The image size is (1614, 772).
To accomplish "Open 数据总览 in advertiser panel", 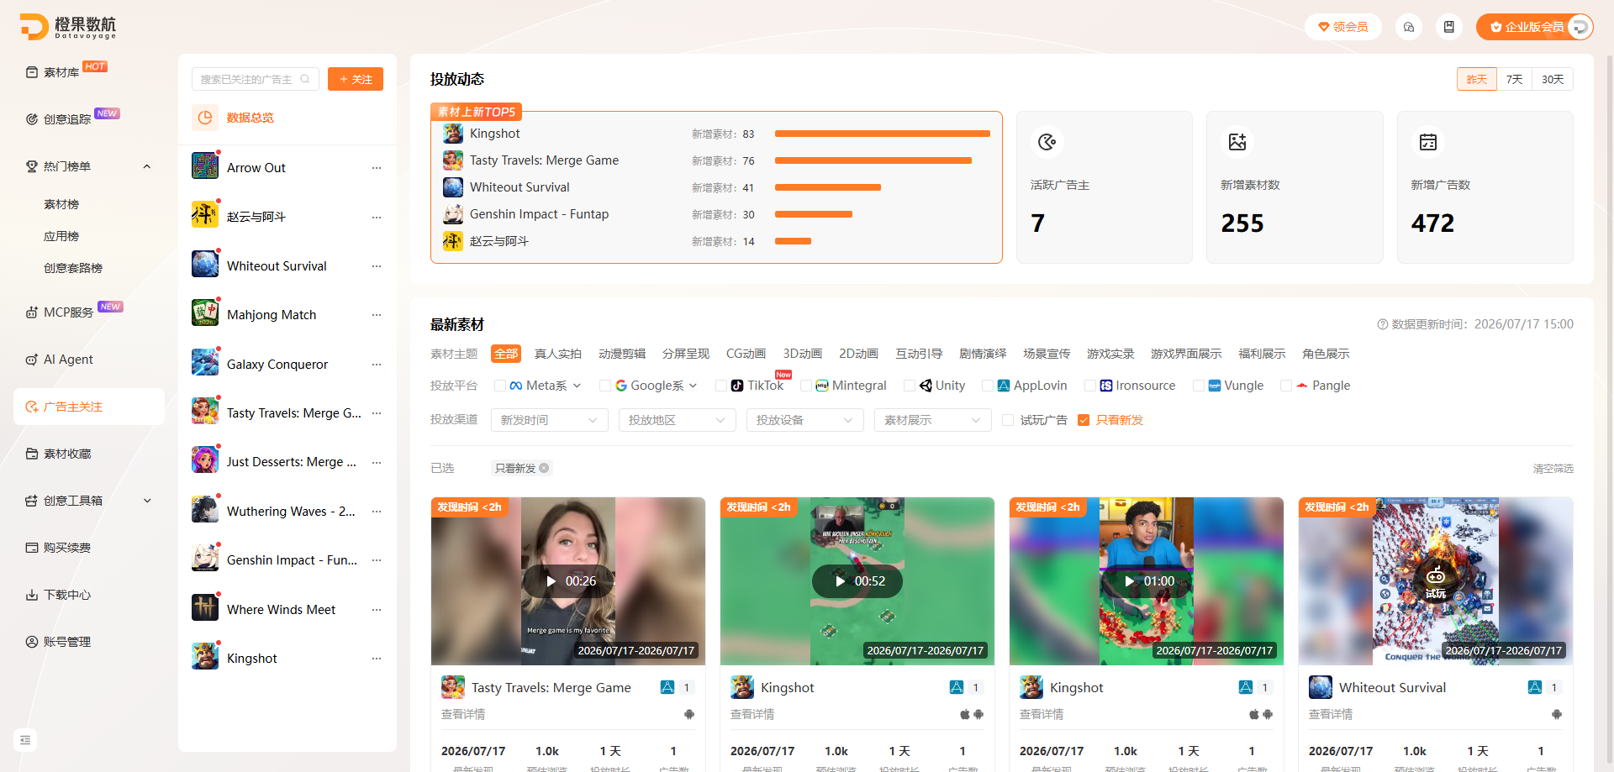I will pyautogui.click(x=250, y=118).
